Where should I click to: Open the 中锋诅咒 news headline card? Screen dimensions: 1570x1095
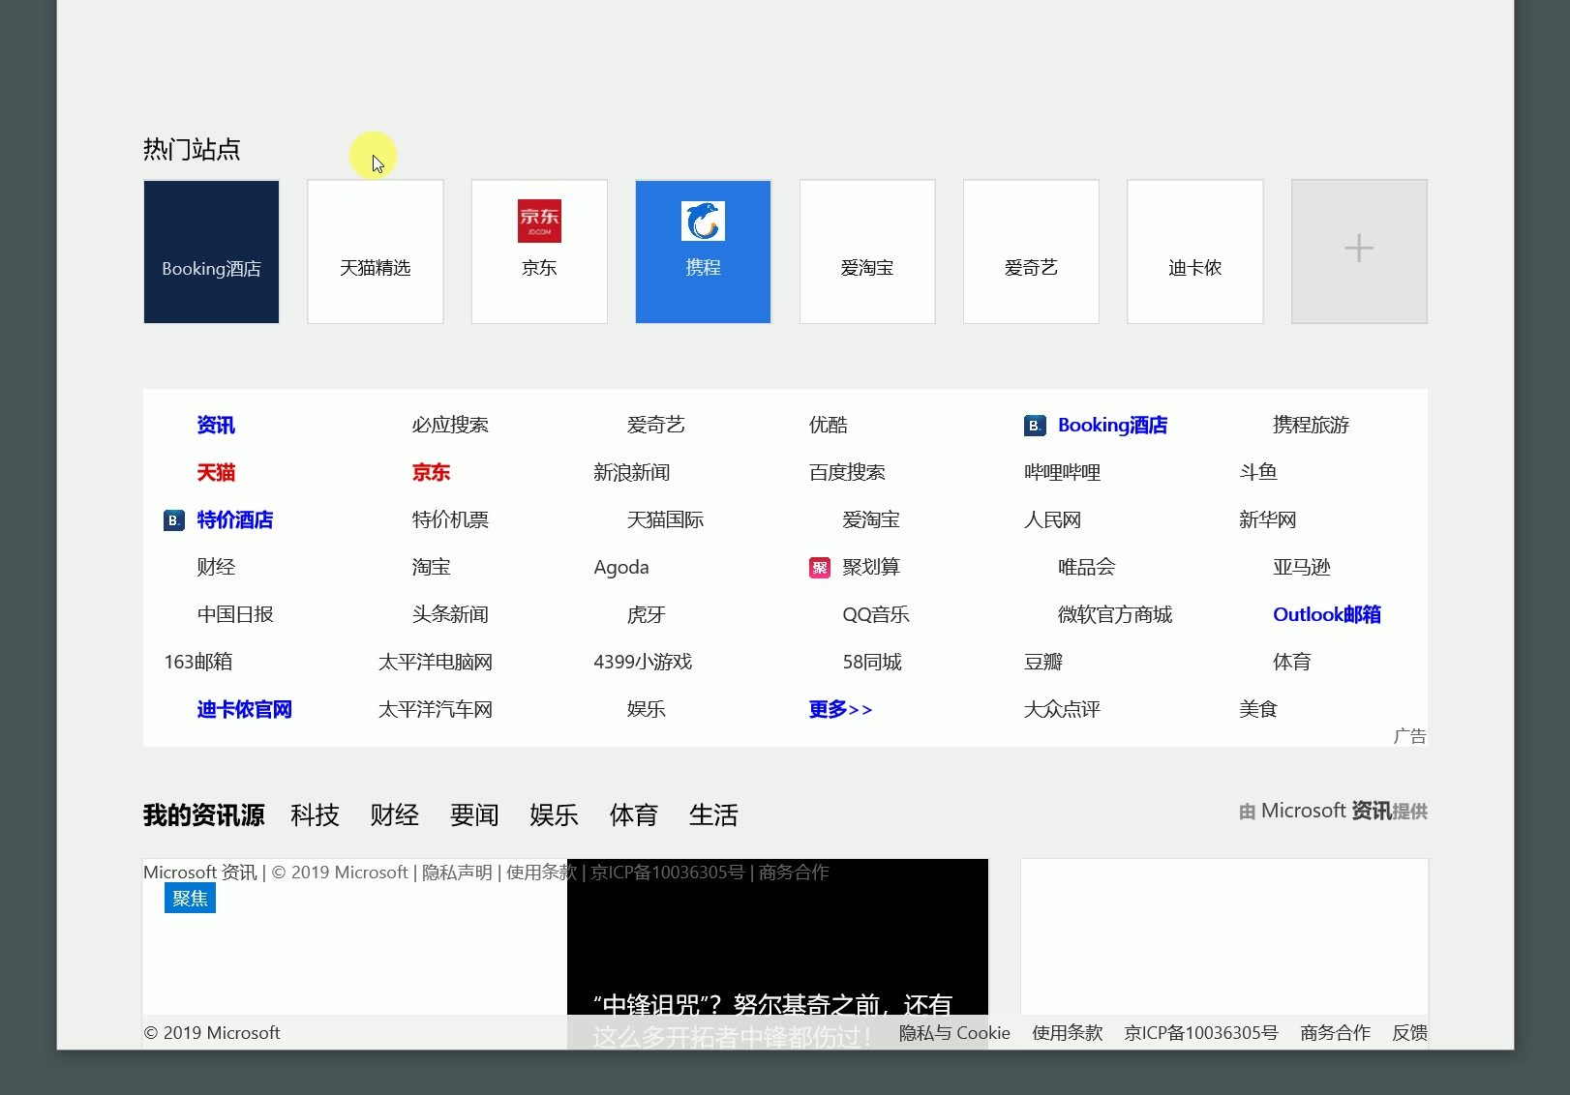[777, 954]
